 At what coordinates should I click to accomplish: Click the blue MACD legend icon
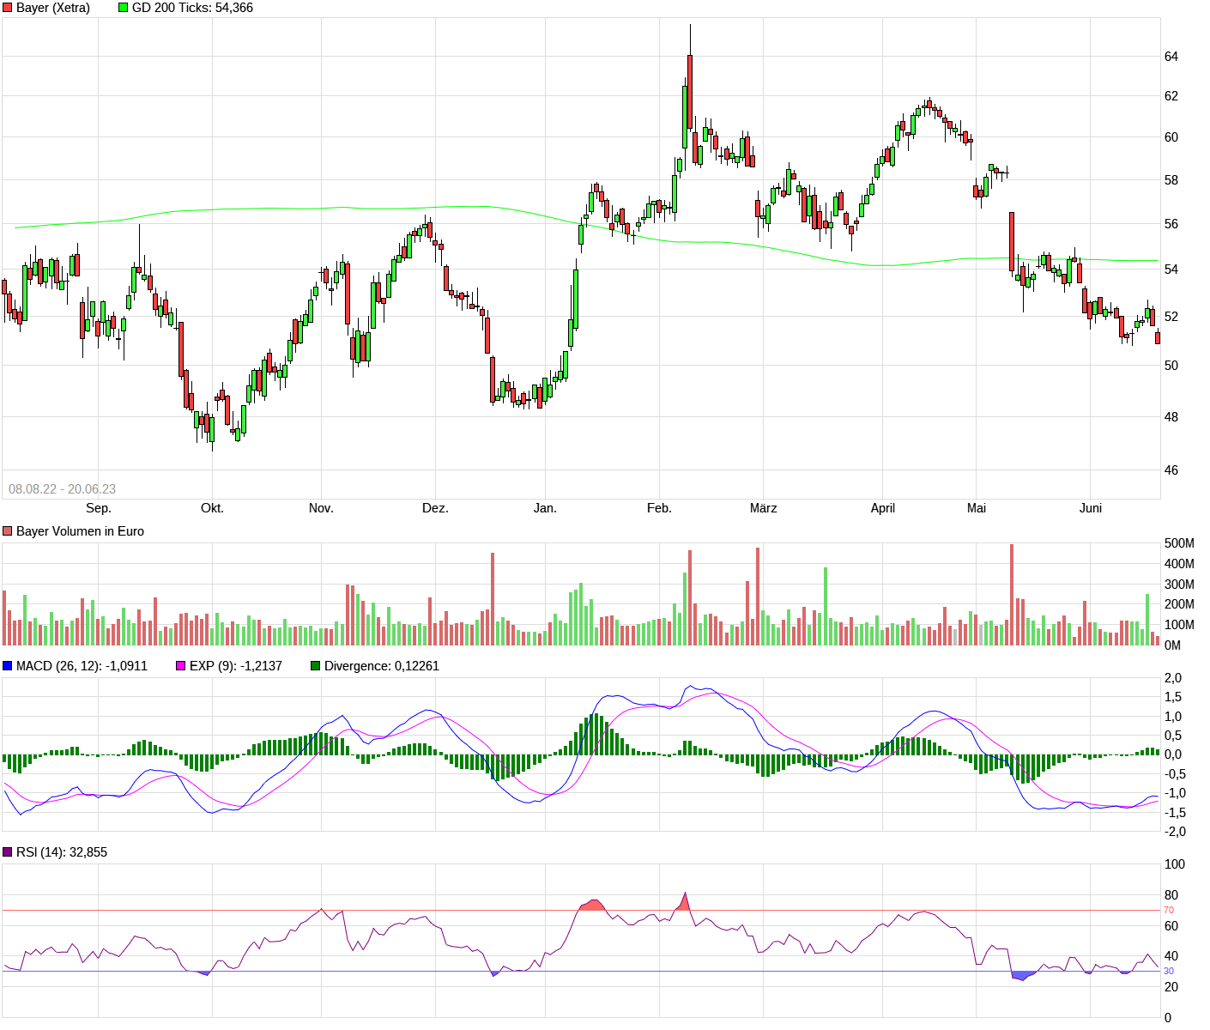point(7,665)
